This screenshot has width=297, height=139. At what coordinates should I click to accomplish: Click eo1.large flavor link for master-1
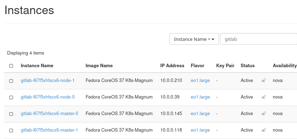click(200, 130)
